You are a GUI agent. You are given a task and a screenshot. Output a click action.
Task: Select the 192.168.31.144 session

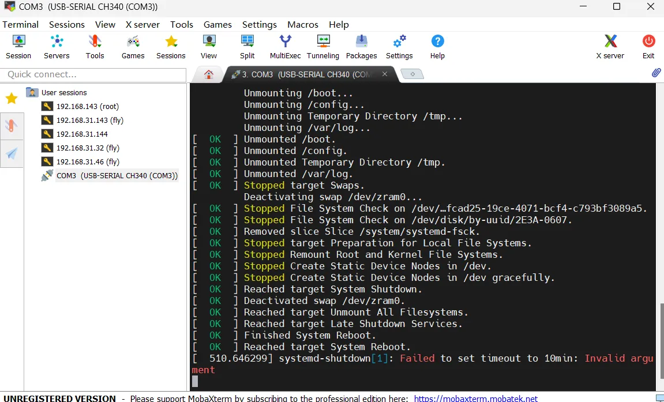(82, 134)
